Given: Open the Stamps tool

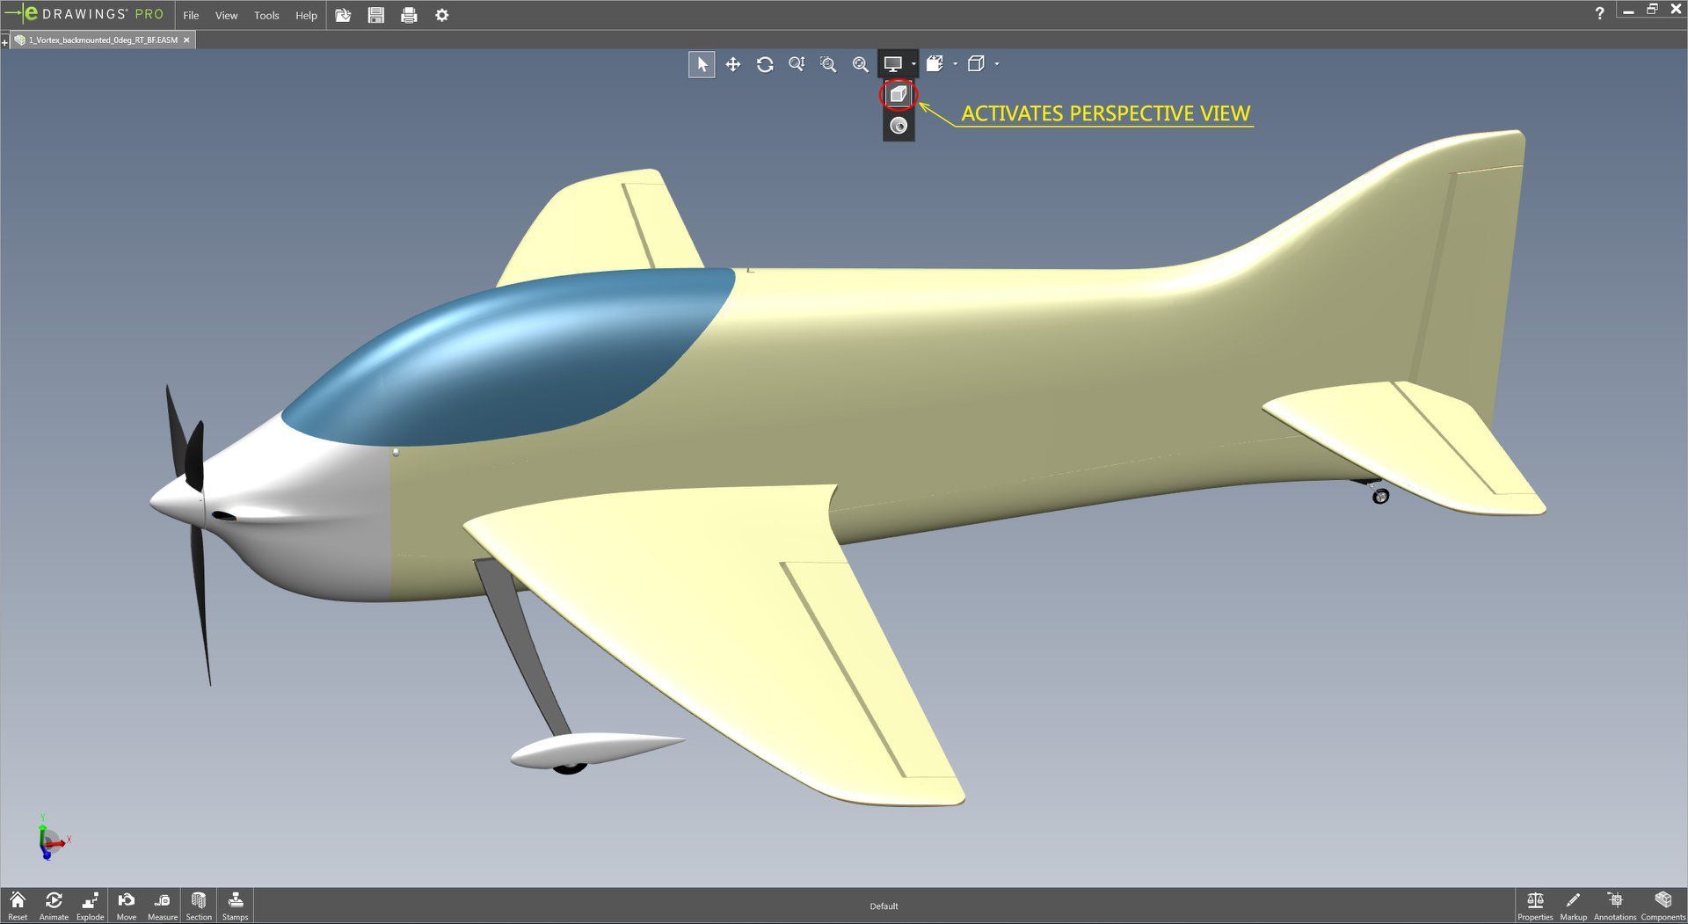Looking at the screenshot, I should click(235, 905).
